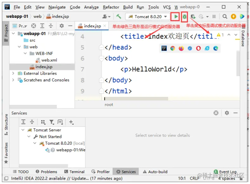The height and width of the screenshot is (184, 250).
Task: Open Tomcat 8.0.20 run configuration dropdown
Action: (x=148, y=17)
